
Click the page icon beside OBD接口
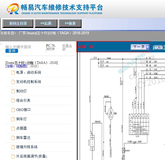[x=13, y=110]
